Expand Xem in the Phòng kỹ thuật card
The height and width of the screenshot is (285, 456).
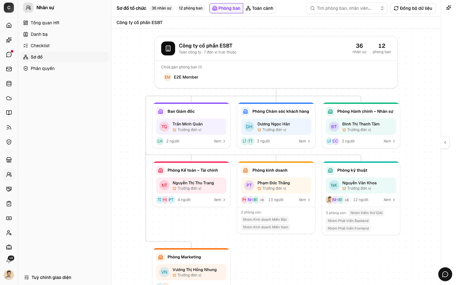[x=389, y=200]
